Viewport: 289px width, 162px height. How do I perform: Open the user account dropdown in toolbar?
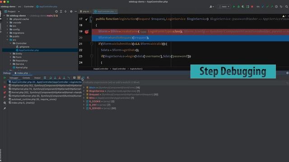click(x=212, y=7)
